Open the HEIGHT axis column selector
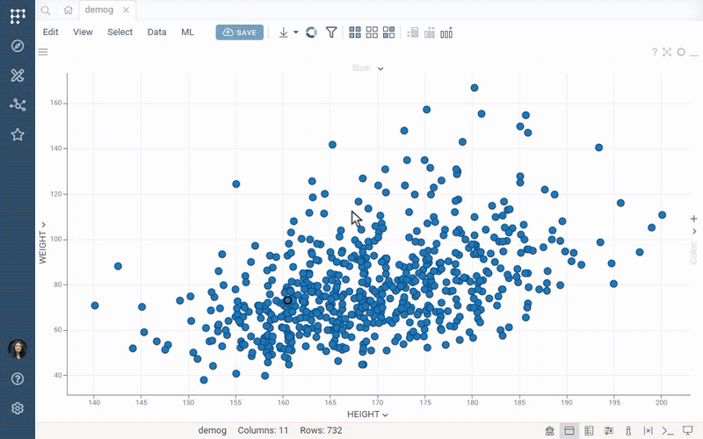703x439 pixels. pos(367,414)
